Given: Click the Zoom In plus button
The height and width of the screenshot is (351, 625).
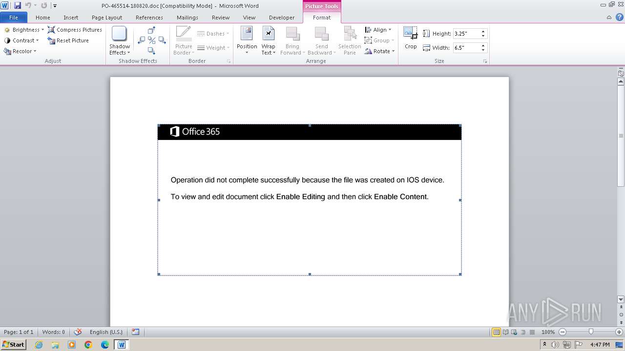Looking at the screenshot, I should (x=619, y=332).
